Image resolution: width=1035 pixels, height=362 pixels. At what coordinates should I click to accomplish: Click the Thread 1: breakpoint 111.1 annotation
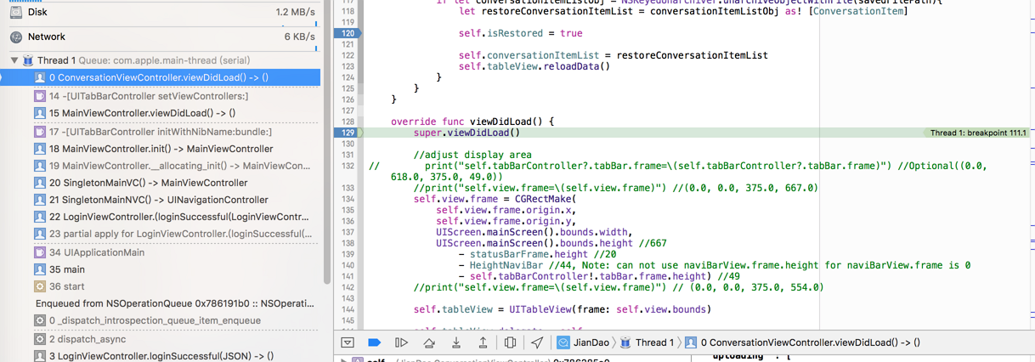(978, 133)
